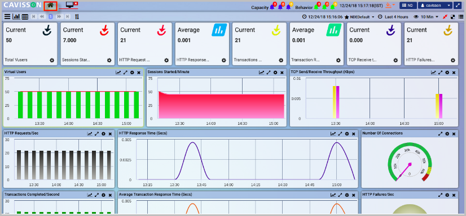
Task: Click the ND button in header
Action: (x=408, y=5)
